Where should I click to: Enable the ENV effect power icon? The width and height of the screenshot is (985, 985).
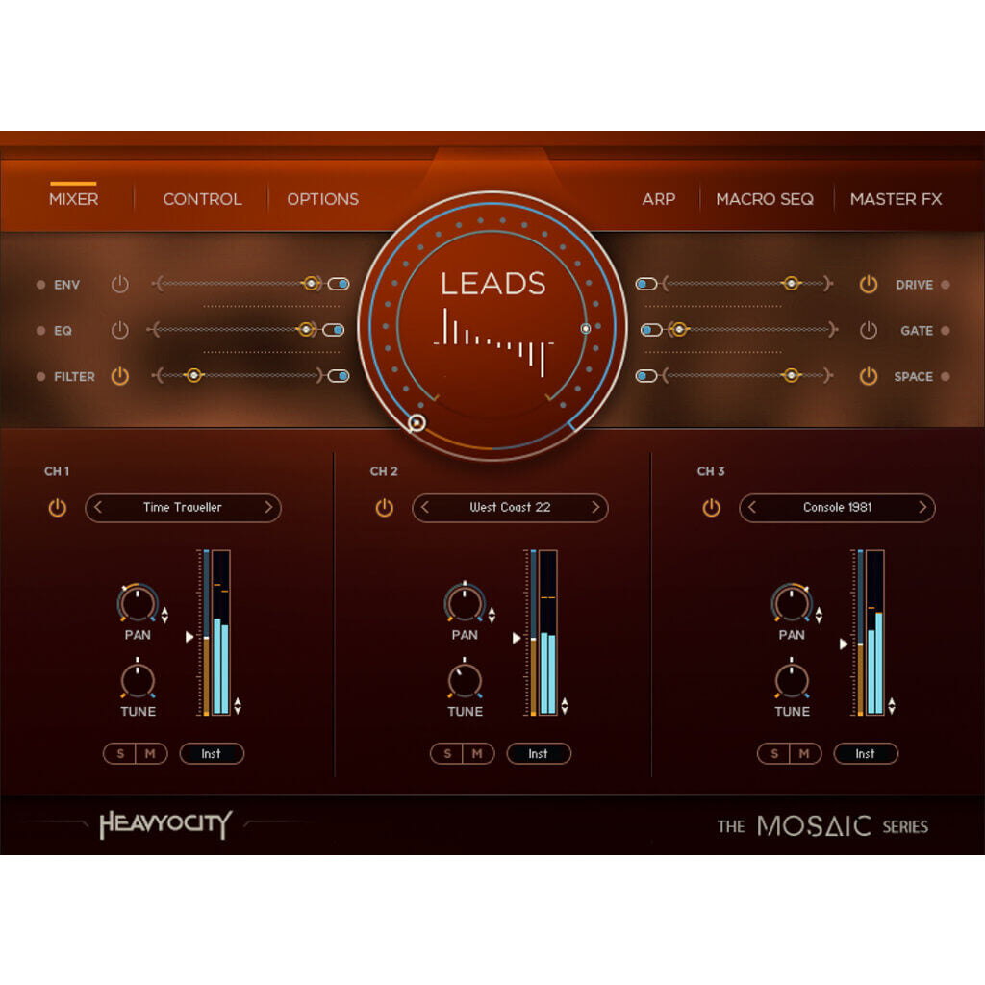click(120, 284)
